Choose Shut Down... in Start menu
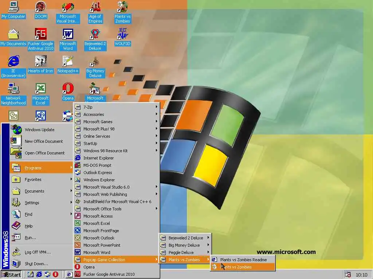The width and height of the screenshot is (373, 279). (x=42, y=264)
